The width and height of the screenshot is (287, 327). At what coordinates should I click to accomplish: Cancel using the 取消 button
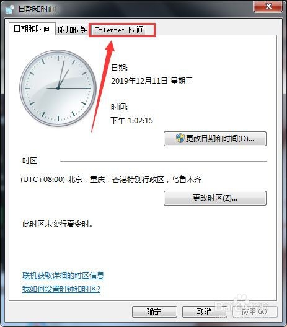(205, 312)
